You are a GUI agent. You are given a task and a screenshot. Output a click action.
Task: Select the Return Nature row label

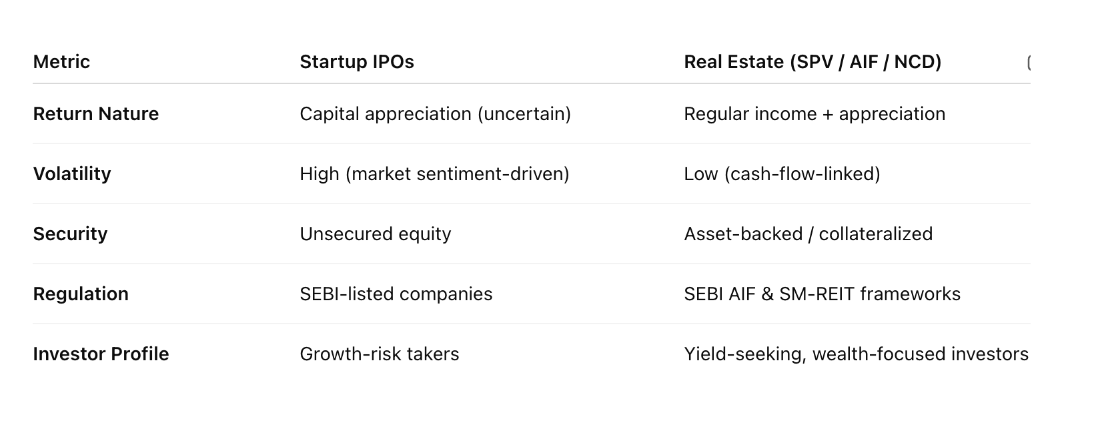[x=96, y=114]
